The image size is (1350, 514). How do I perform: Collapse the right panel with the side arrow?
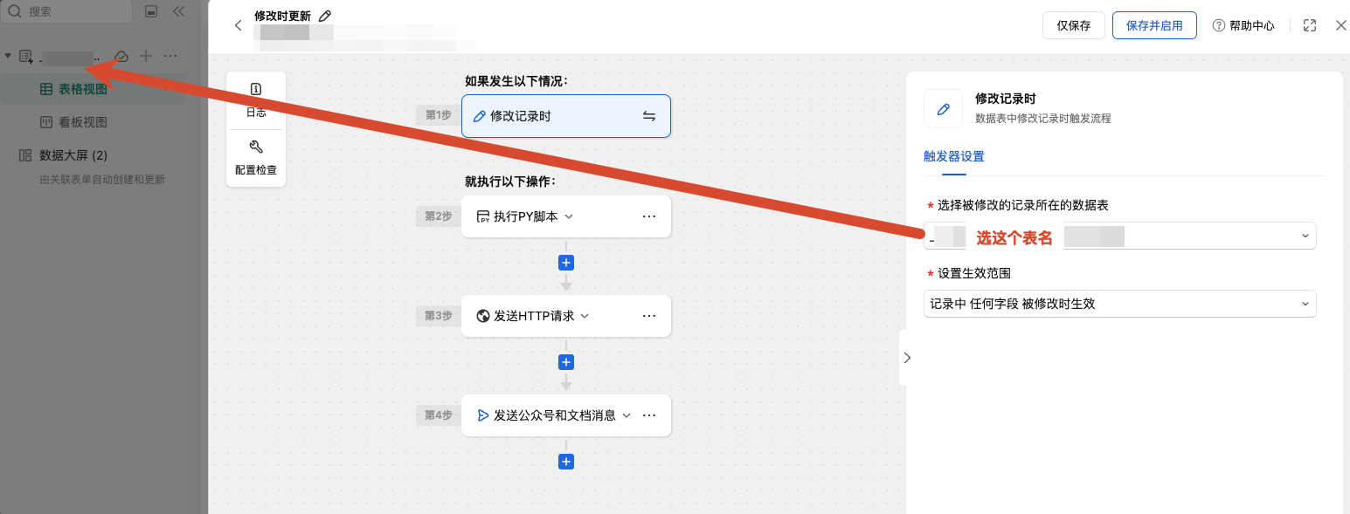[907, 358]
